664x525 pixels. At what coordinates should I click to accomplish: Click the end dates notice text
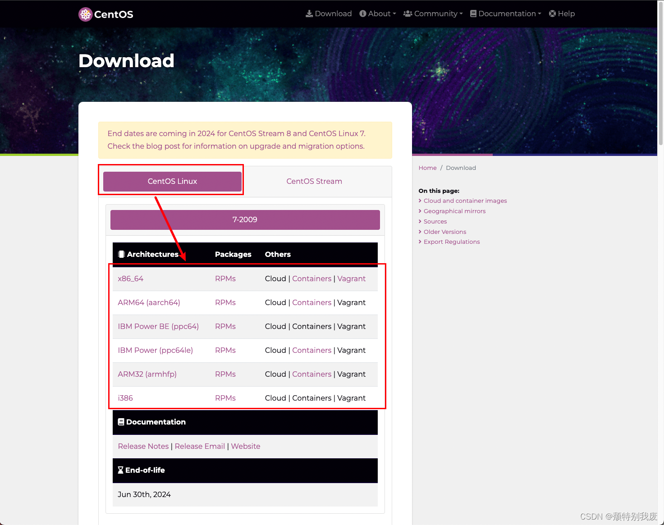click(x=237, y=140)
